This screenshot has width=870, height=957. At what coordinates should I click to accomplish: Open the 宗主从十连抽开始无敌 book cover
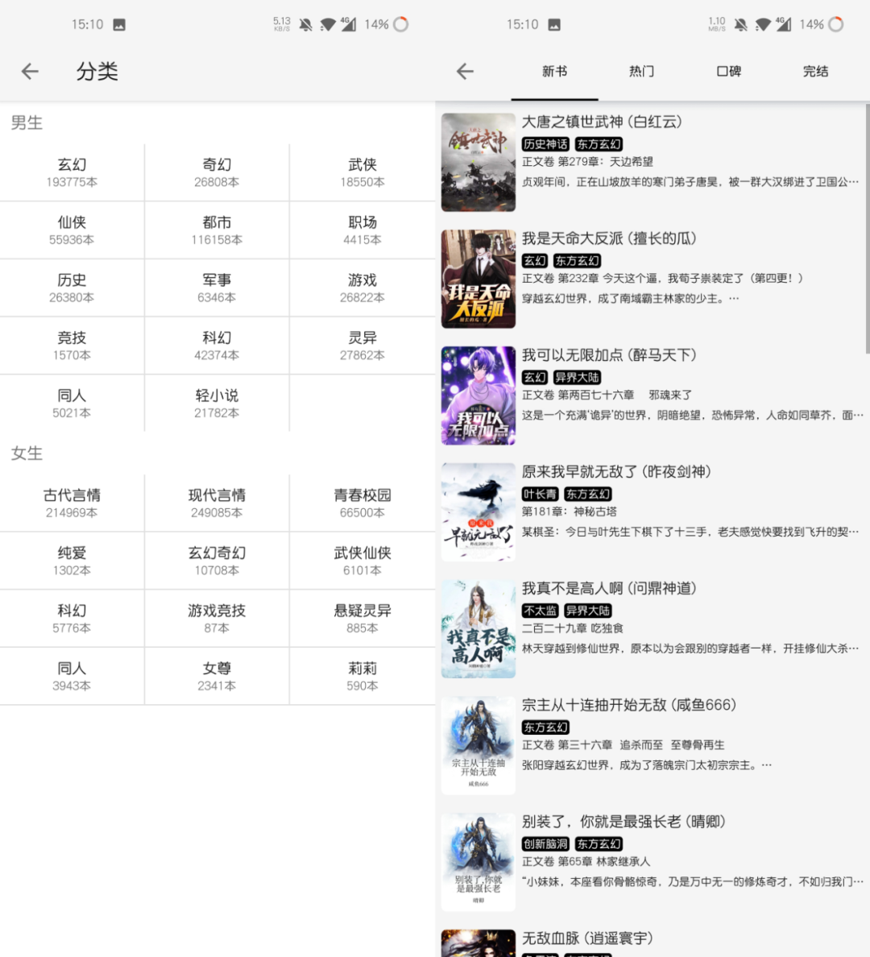pyautogui.click(x=478, y=745)
